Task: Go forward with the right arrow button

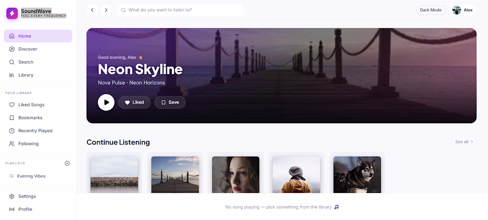Action: click(x=106, y=10)
